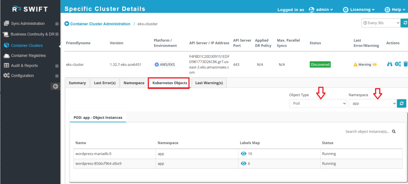
Task: Click the Configuration gears icon
Action: pyautogui.click(x=6, y=76)
